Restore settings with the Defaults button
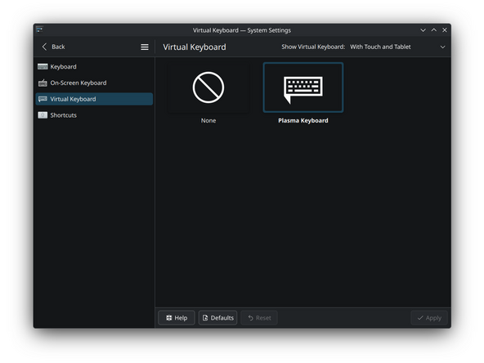This screenshot has width=484, height=363. 218,318
